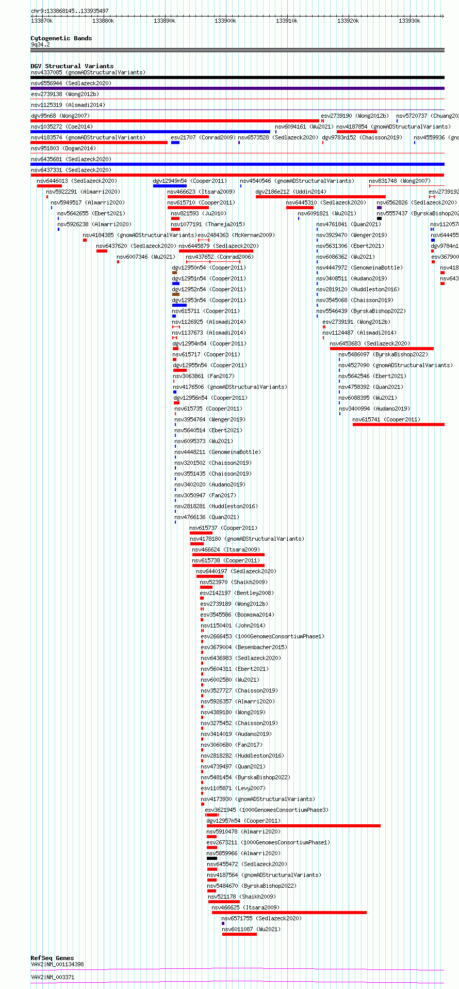Screen dimensions: 459x989
Task: Select nsv6562826 (Sedlazeck2020) variant label
Action: pos(417,202)
